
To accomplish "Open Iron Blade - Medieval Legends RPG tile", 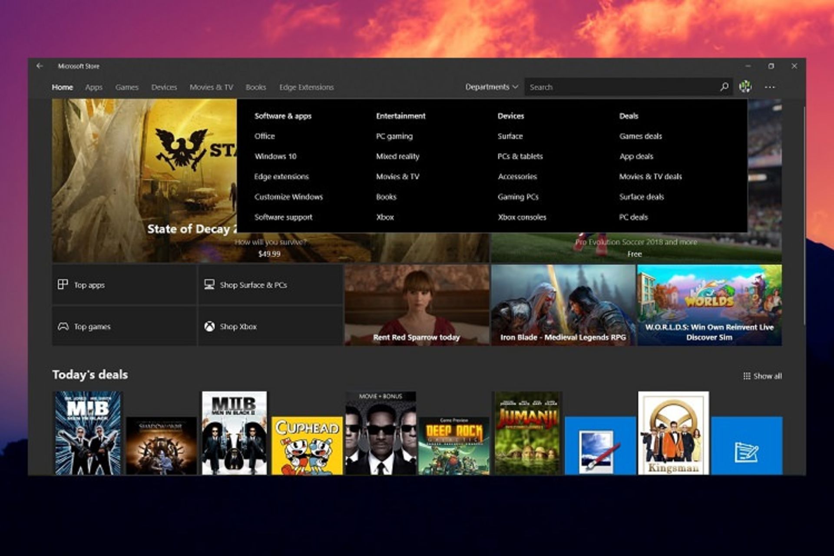I will pyautogui.click(x=563, y=305).
